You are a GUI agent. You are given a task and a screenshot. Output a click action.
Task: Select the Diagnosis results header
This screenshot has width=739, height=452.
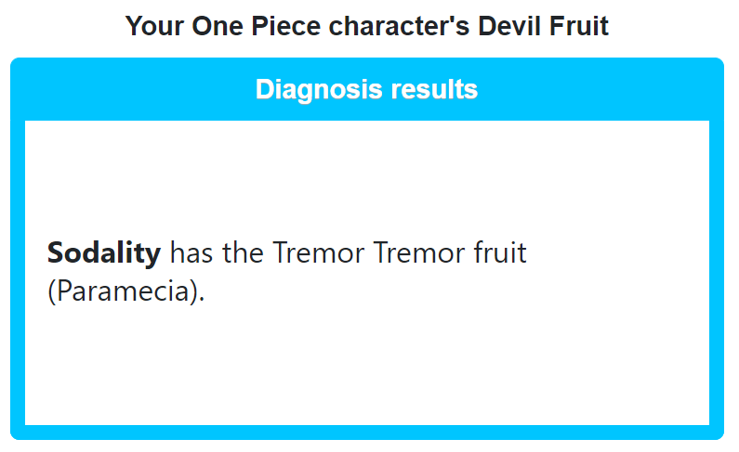[366, 89]
